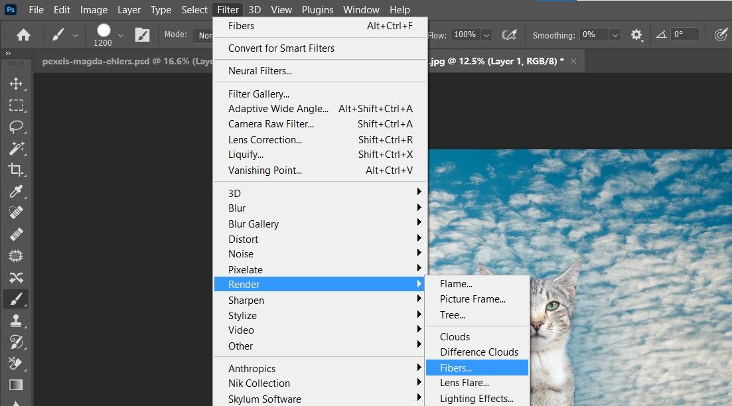The width and height of the screenshot is (732, 406).
Task: Click the Smoothing value field 0%
Action: click(594, 34)
